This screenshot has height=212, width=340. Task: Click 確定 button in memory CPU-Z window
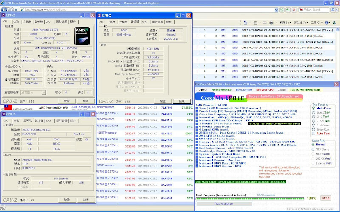pyautogui.click(x=182, y=101)
